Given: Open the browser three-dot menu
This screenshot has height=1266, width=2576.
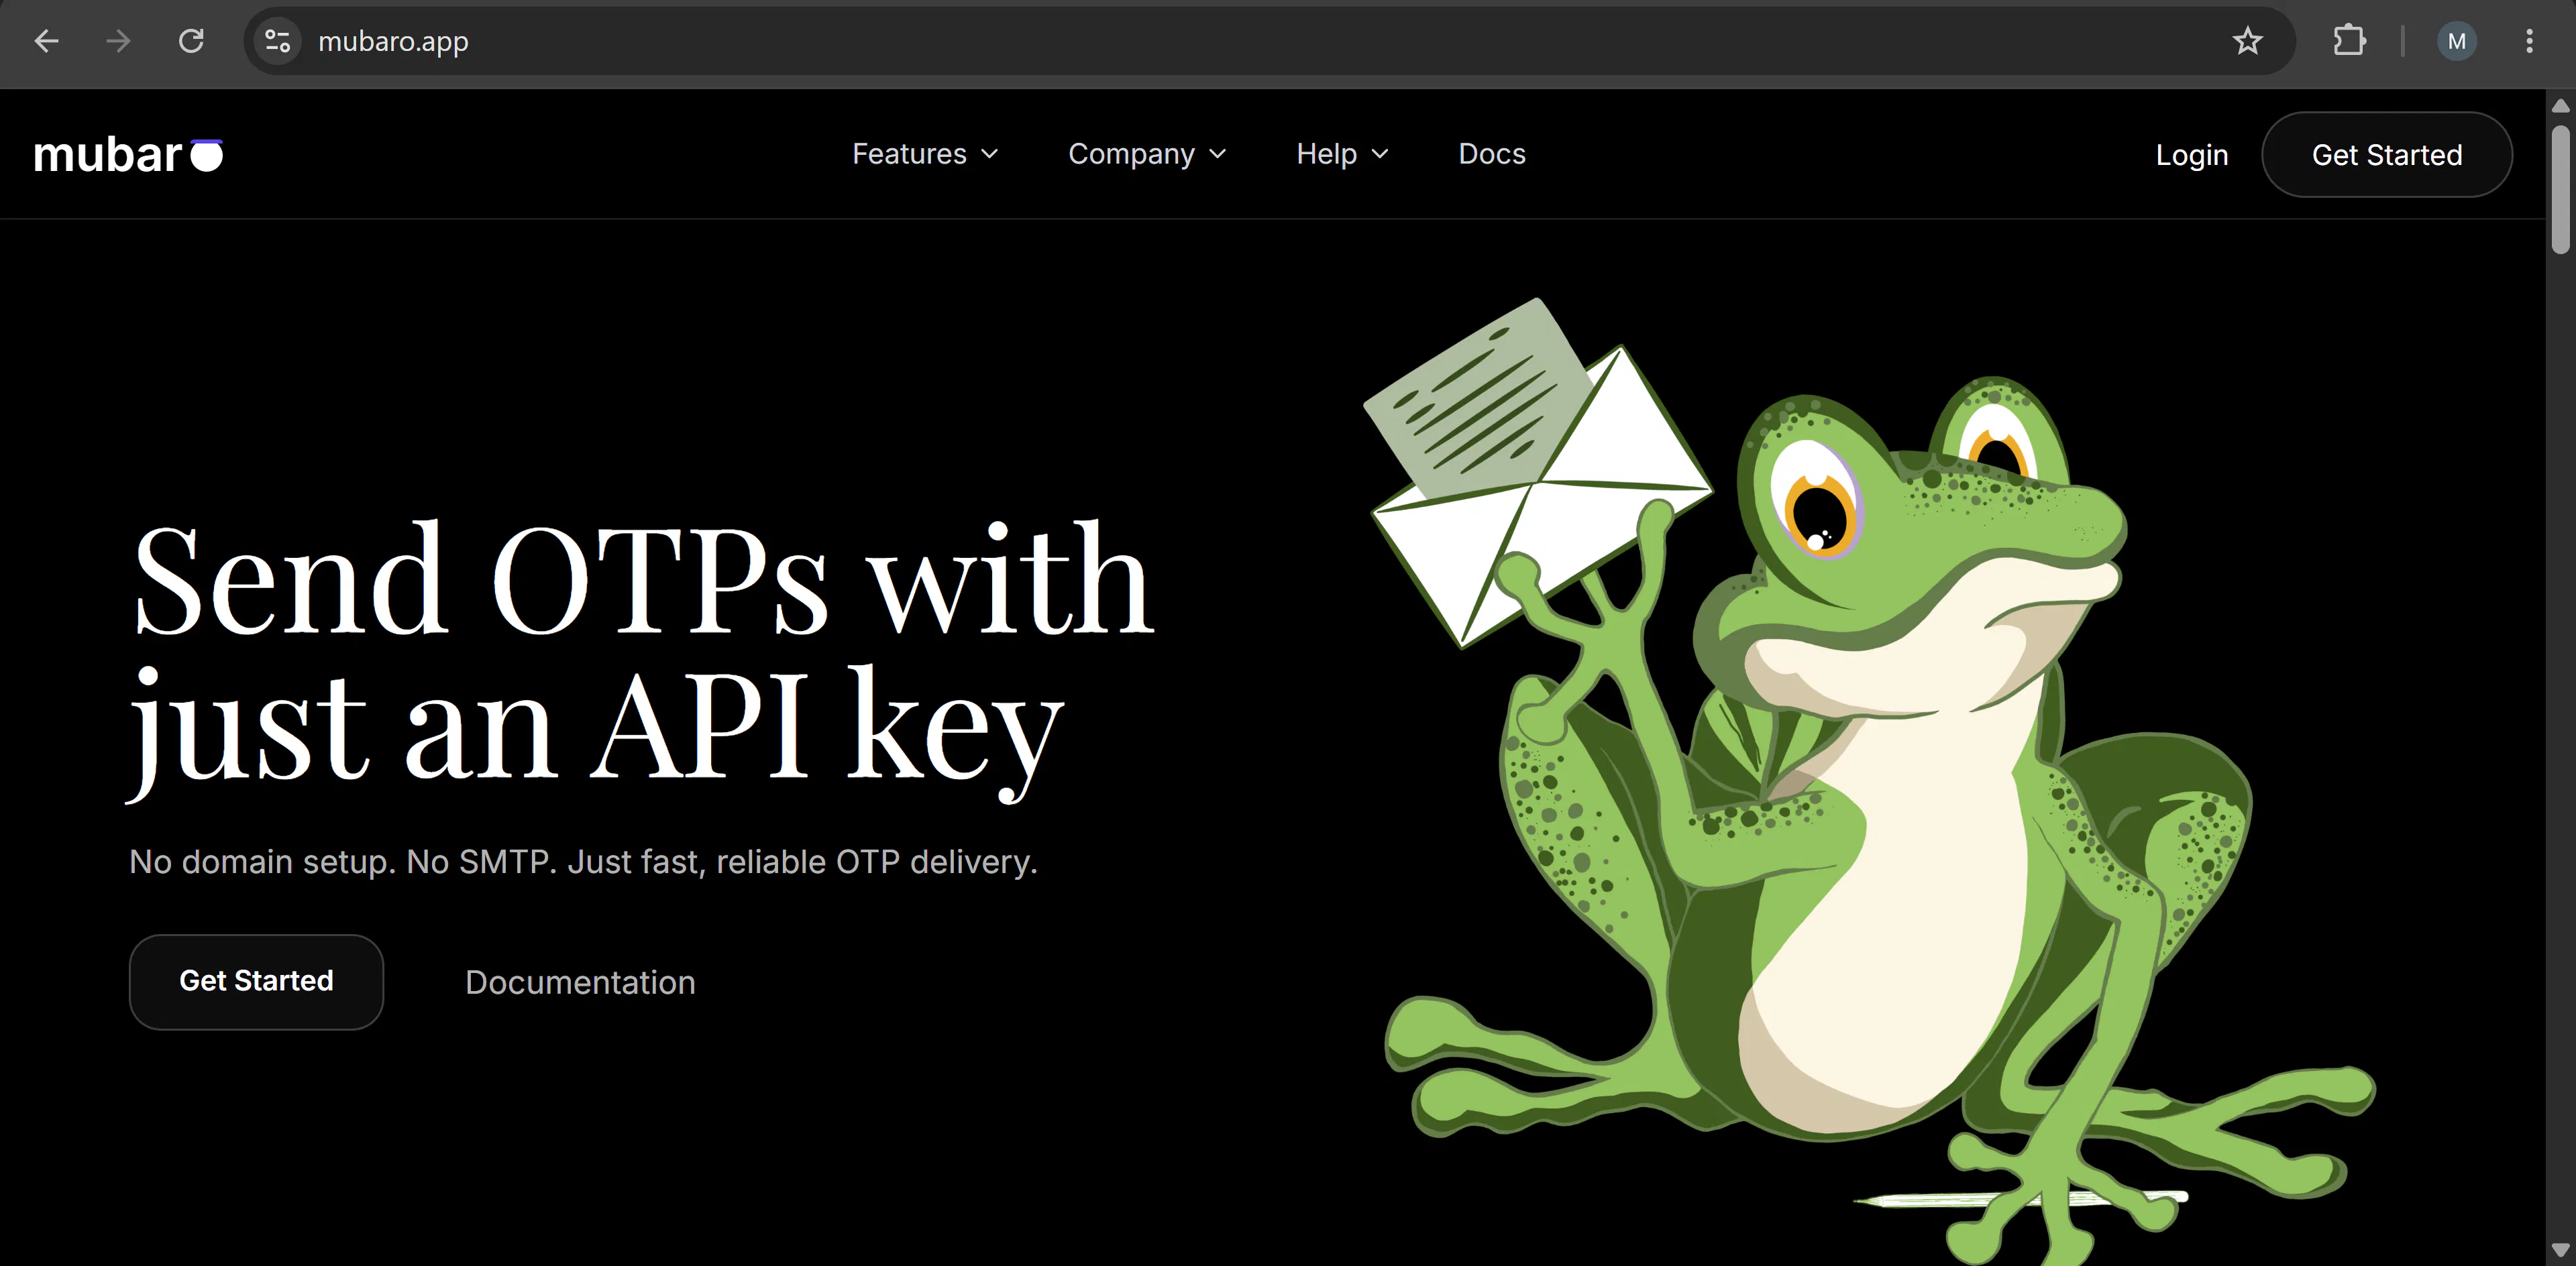Looking at the screenshot, I should pyautogui.click(x=2529, y=41).
